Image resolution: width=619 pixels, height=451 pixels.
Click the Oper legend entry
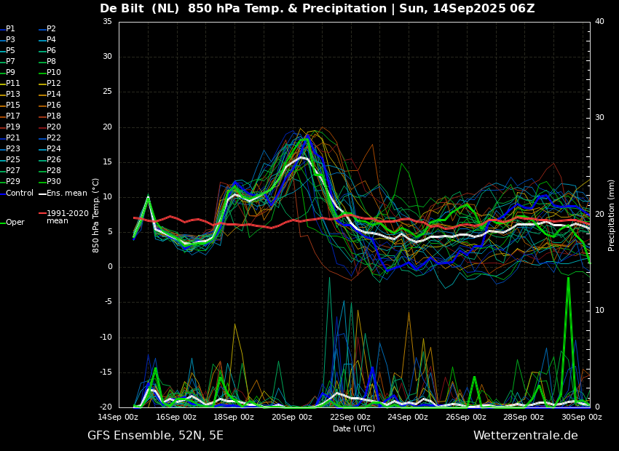12,223
